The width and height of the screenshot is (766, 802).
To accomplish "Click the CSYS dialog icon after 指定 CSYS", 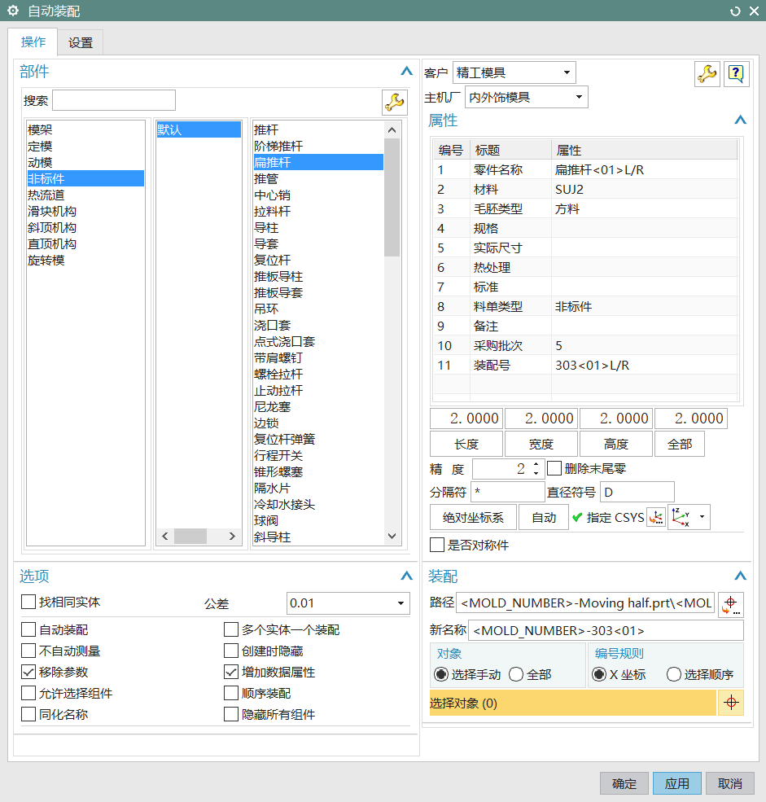I will (x=656, y=517).
